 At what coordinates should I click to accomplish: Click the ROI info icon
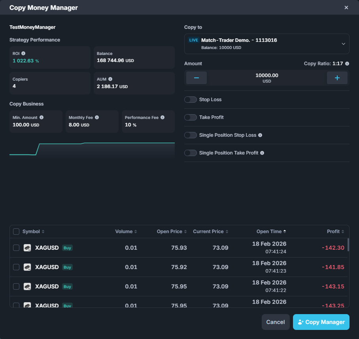click(23, 53)
